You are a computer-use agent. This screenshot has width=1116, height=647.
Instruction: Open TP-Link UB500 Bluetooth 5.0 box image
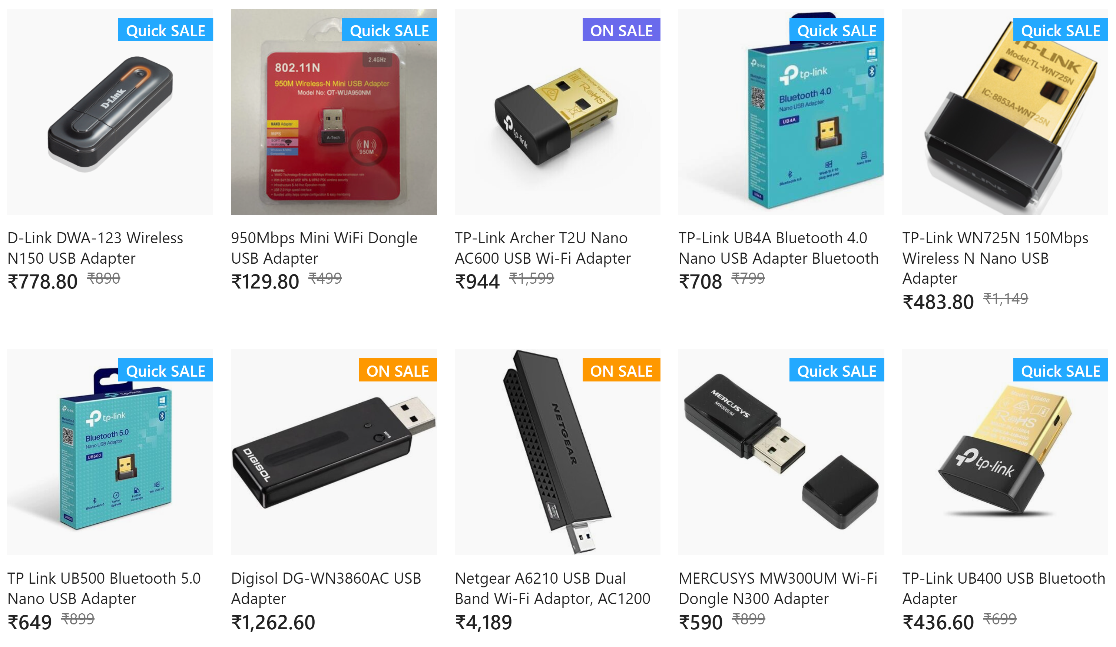coord(110,452)
